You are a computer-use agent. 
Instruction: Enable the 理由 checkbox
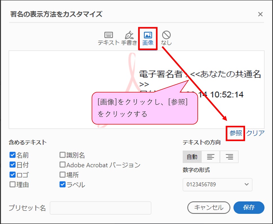(x=12, y=185)
